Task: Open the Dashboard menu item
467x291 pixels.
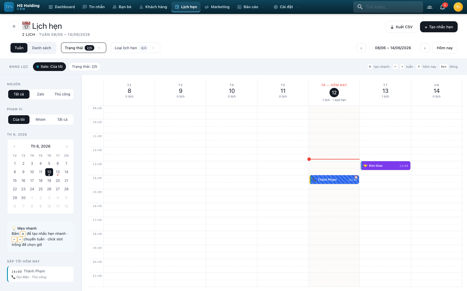Action: pyautogui.click(x=62, y=7)
